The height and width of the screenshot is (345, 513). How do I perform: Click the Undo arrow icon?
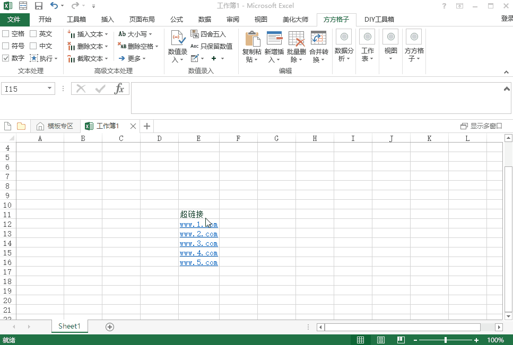click(54, 6)
